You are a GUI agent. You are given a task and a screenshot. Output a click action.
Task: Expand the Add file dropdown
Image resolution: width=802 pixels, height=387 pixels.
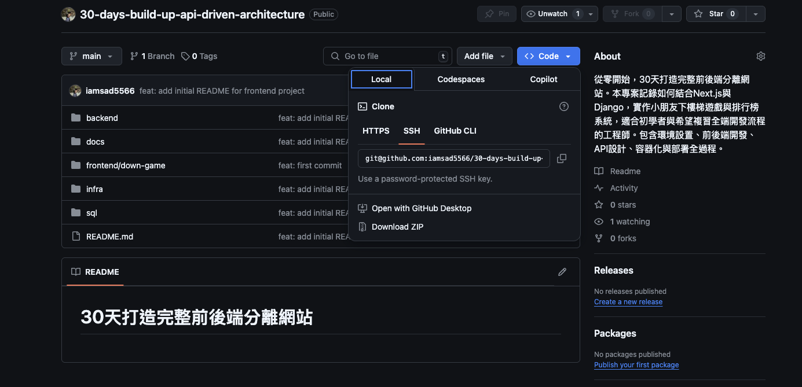tap(485, 56)
